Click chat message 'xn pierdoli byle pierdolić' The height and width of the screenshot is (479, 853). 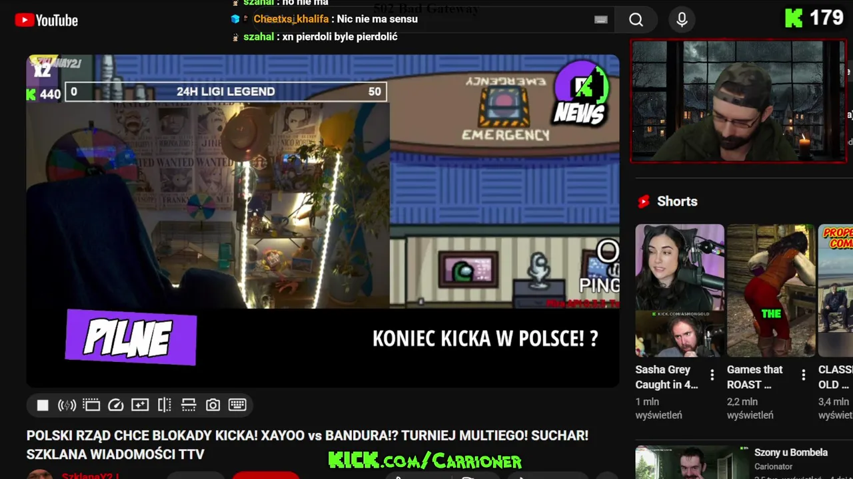tap(340, 37)
